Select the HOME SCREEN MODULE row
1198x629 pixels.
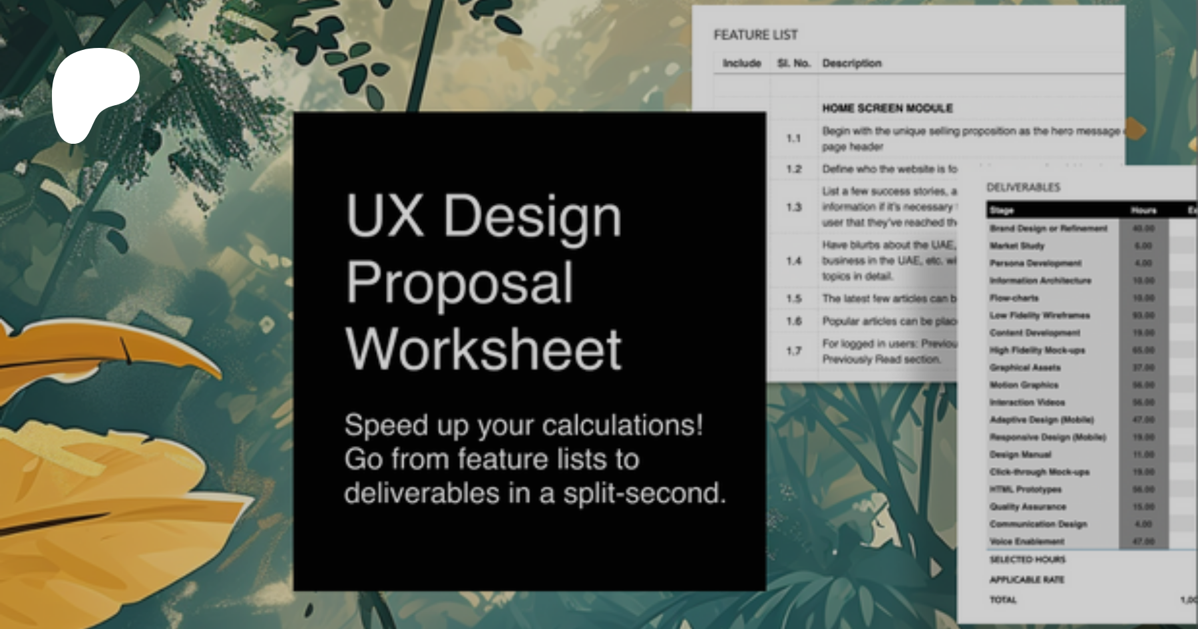click(x=887, y=108)
